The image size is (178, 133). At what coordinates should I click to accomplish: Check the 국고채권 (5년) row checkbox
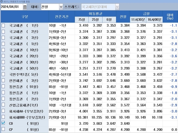(3, 44)
